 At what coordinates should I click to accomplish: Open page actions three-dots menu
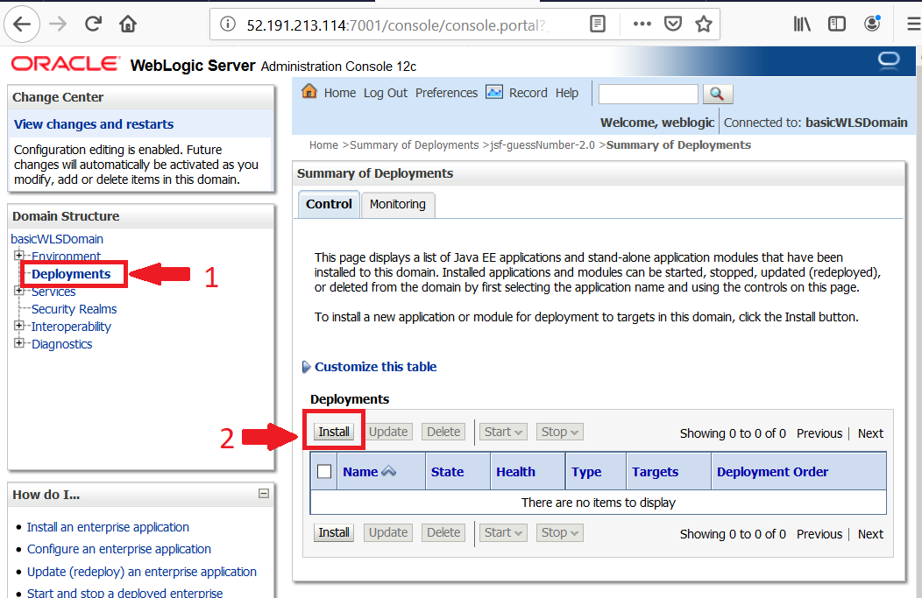click(642, 25)
